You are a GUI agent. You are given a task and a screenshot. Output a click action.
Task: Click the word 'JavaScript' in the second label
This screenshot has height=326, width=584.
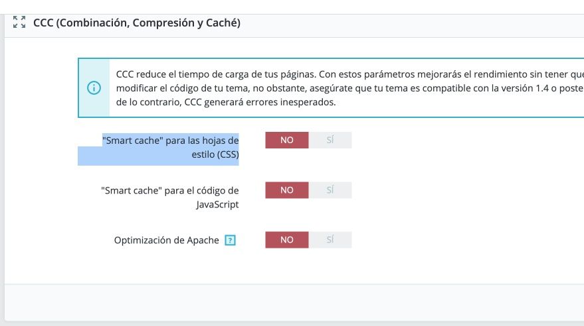217,205
